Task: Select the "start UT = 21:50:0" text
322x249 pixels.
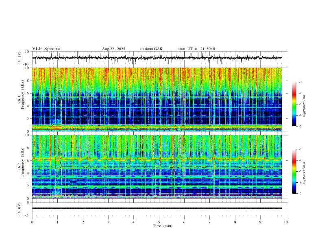Action: (196, 49)
